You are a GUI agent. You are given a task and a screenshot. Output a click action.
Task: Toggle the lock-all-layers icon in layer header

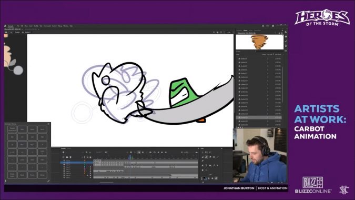pyautogui.click(x=90, y=157)
